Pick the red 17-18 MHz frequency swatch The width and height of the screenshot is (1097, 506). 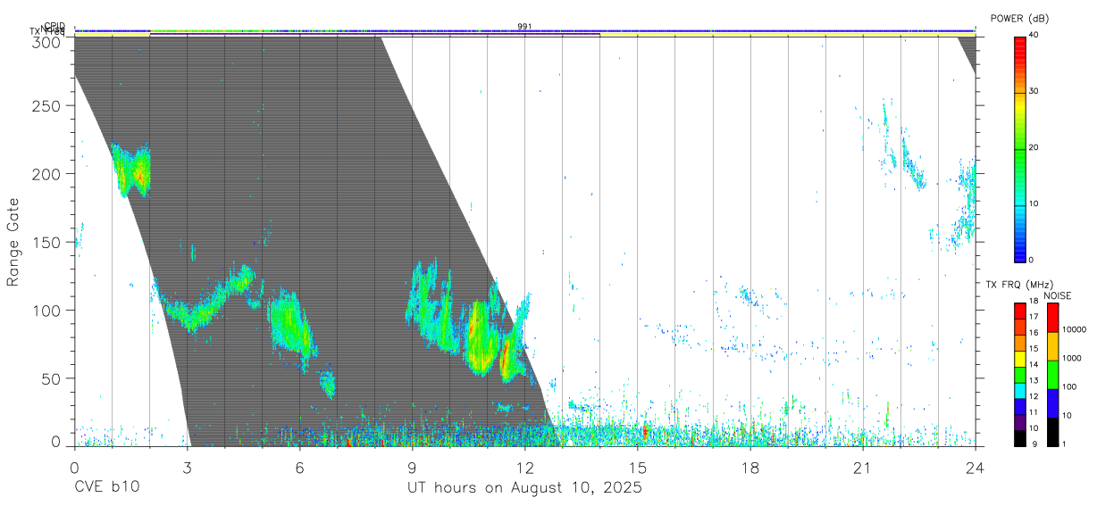point(1020,311)
